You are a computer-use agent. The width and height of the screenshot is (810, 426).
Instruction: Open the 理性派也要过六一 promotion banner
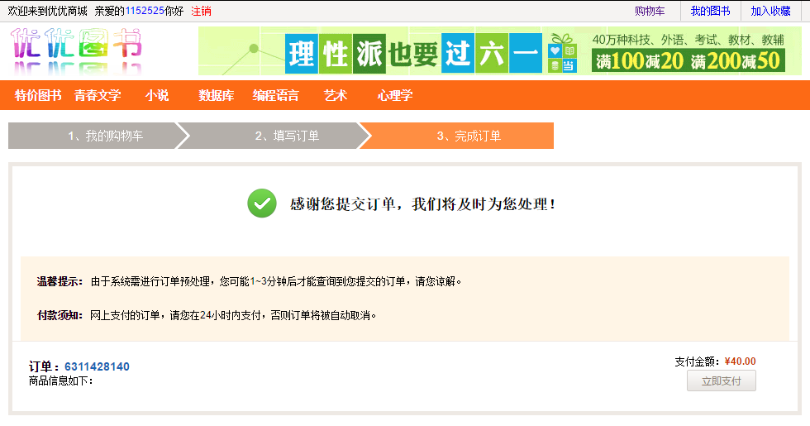(x=499, y=51)
